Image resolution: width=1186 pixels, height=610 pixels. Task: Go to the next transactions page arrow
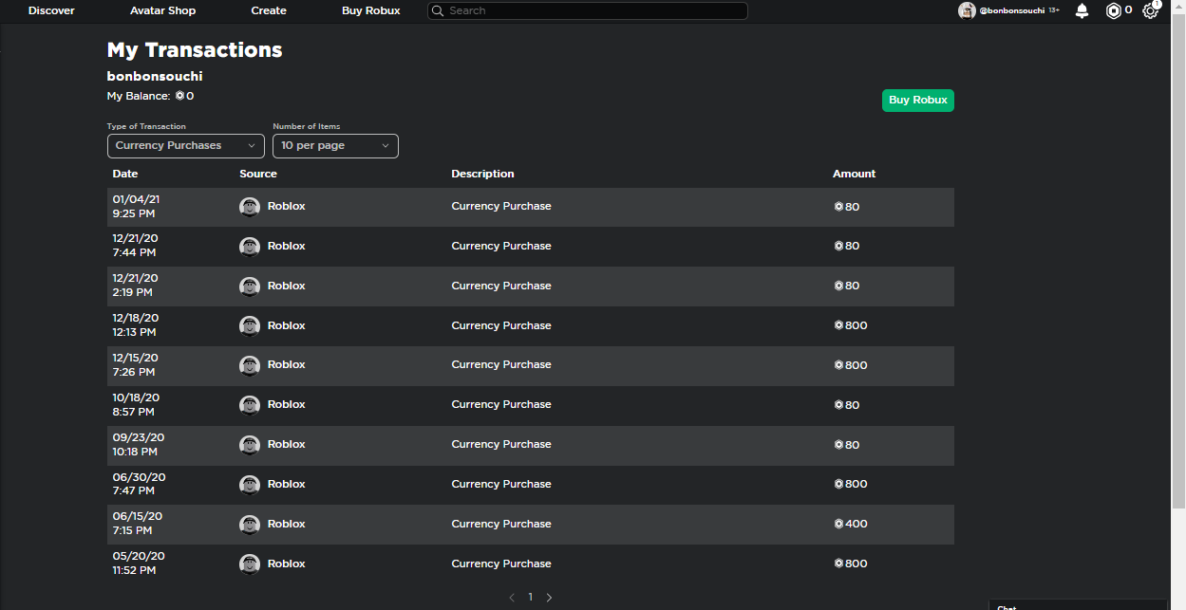[549, 598]
